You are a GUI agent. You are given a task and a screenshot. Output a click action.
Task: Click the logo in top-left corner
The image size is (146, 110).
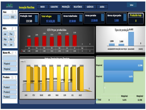point(9,5)
